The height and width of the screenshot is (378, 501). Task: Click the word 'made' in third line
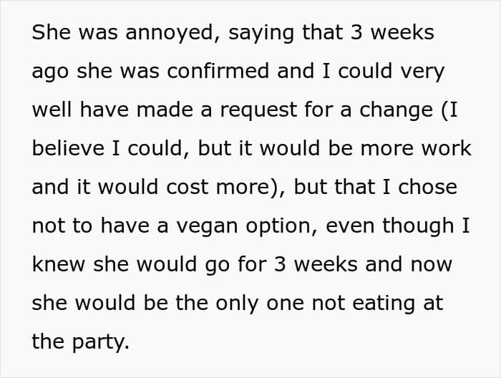165,110
